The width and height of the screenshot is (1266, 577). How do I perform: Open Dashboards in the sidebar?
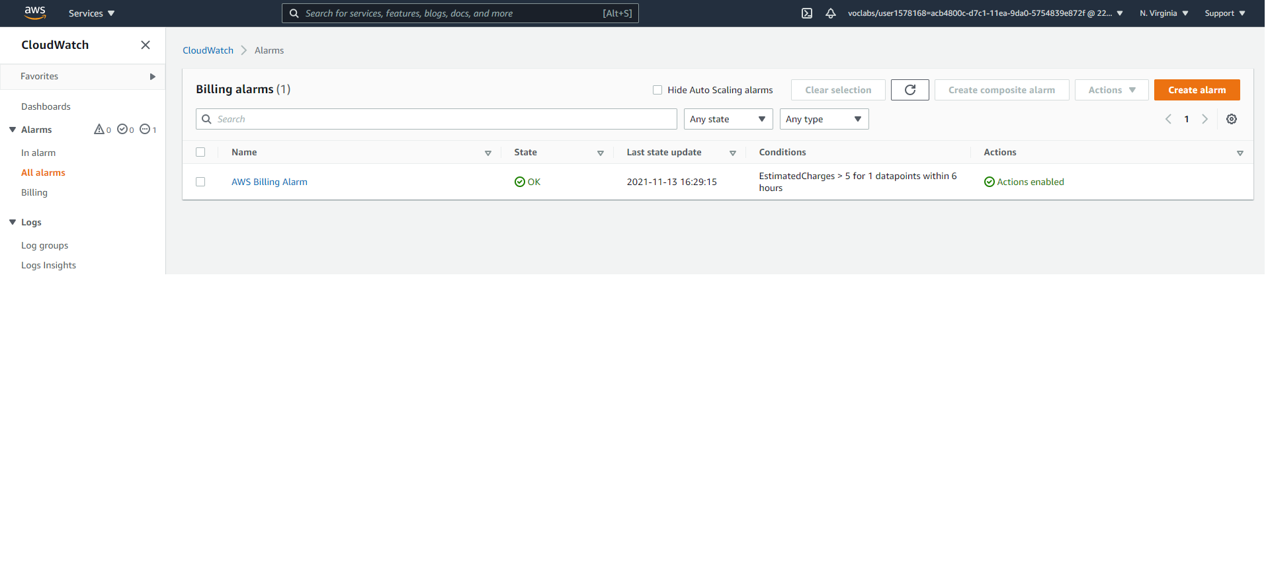click(x=46, y=106)
